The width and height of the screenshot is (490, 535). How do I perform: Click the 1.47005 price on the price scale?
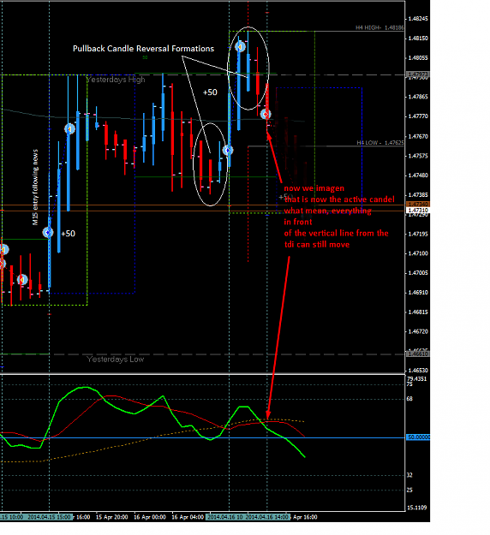click(x=418, y=273)
